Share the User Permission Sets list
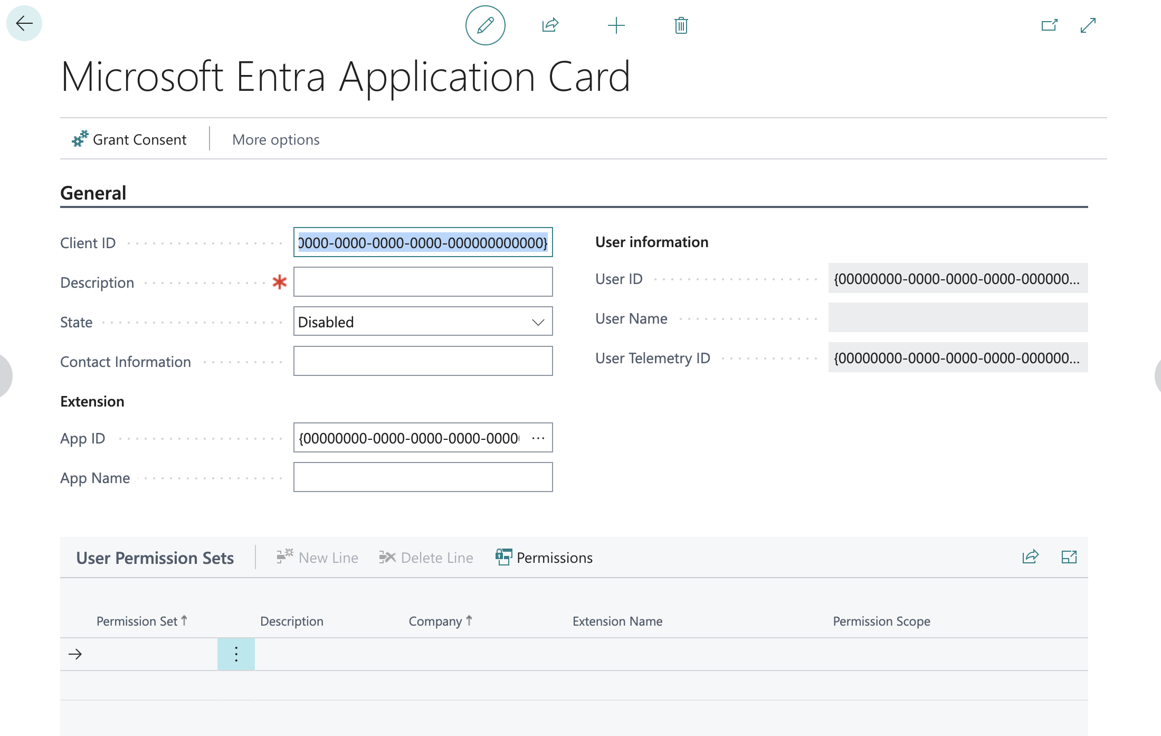The width and height of the screenshot is (1161, 736). tap(1030, 557)
